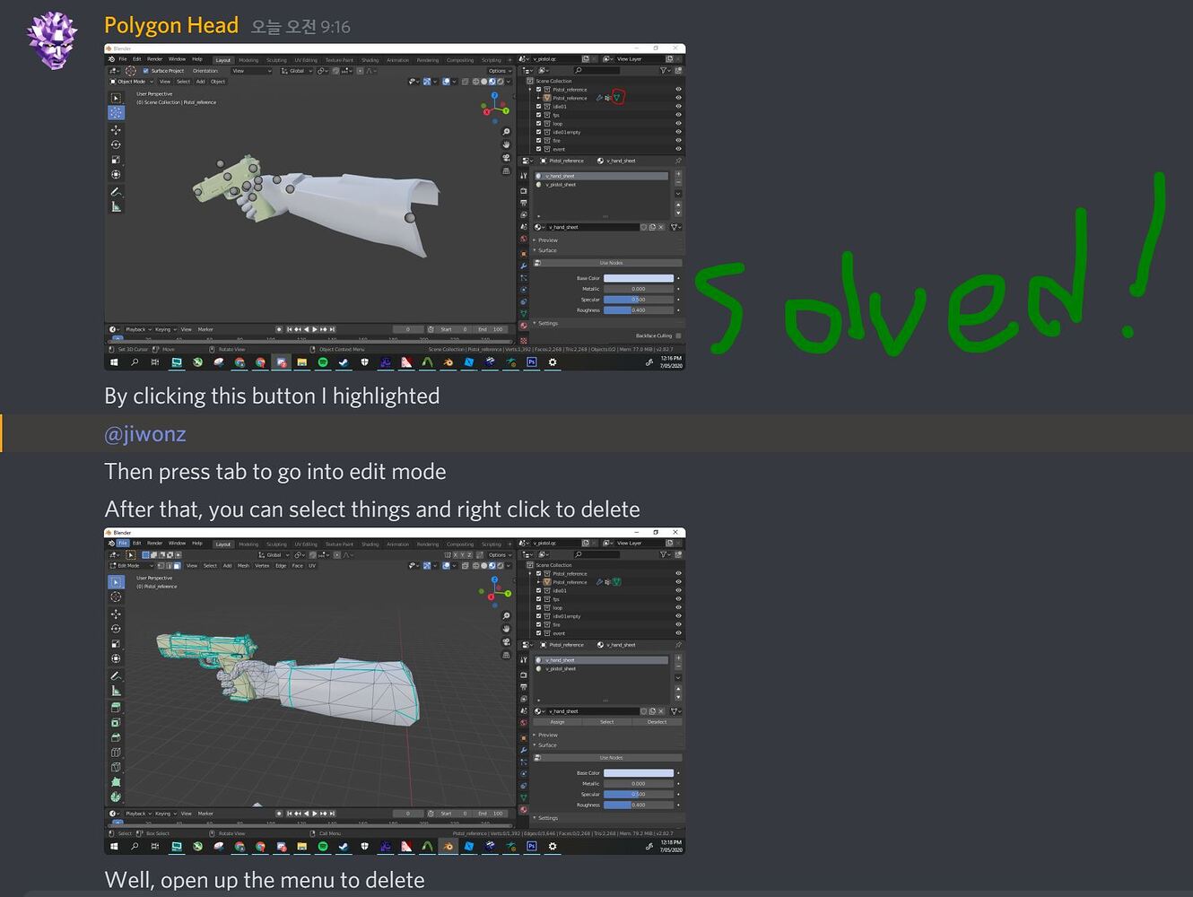
Task: Click the Base Color swatch
Action: (x=638, y=772)
